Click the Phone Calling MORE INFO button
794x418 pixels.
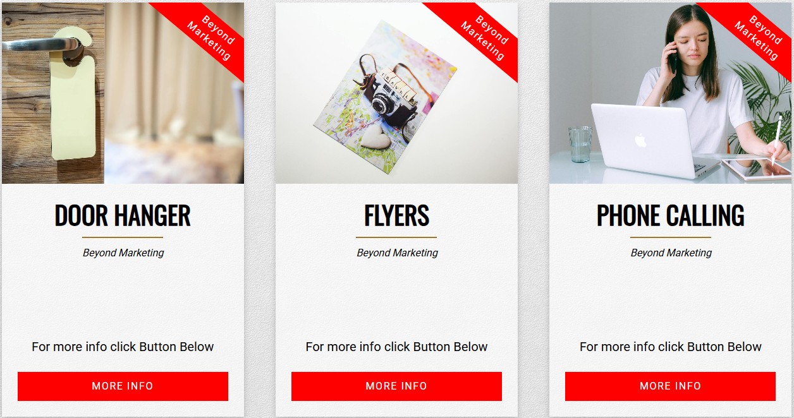(670, 386)
